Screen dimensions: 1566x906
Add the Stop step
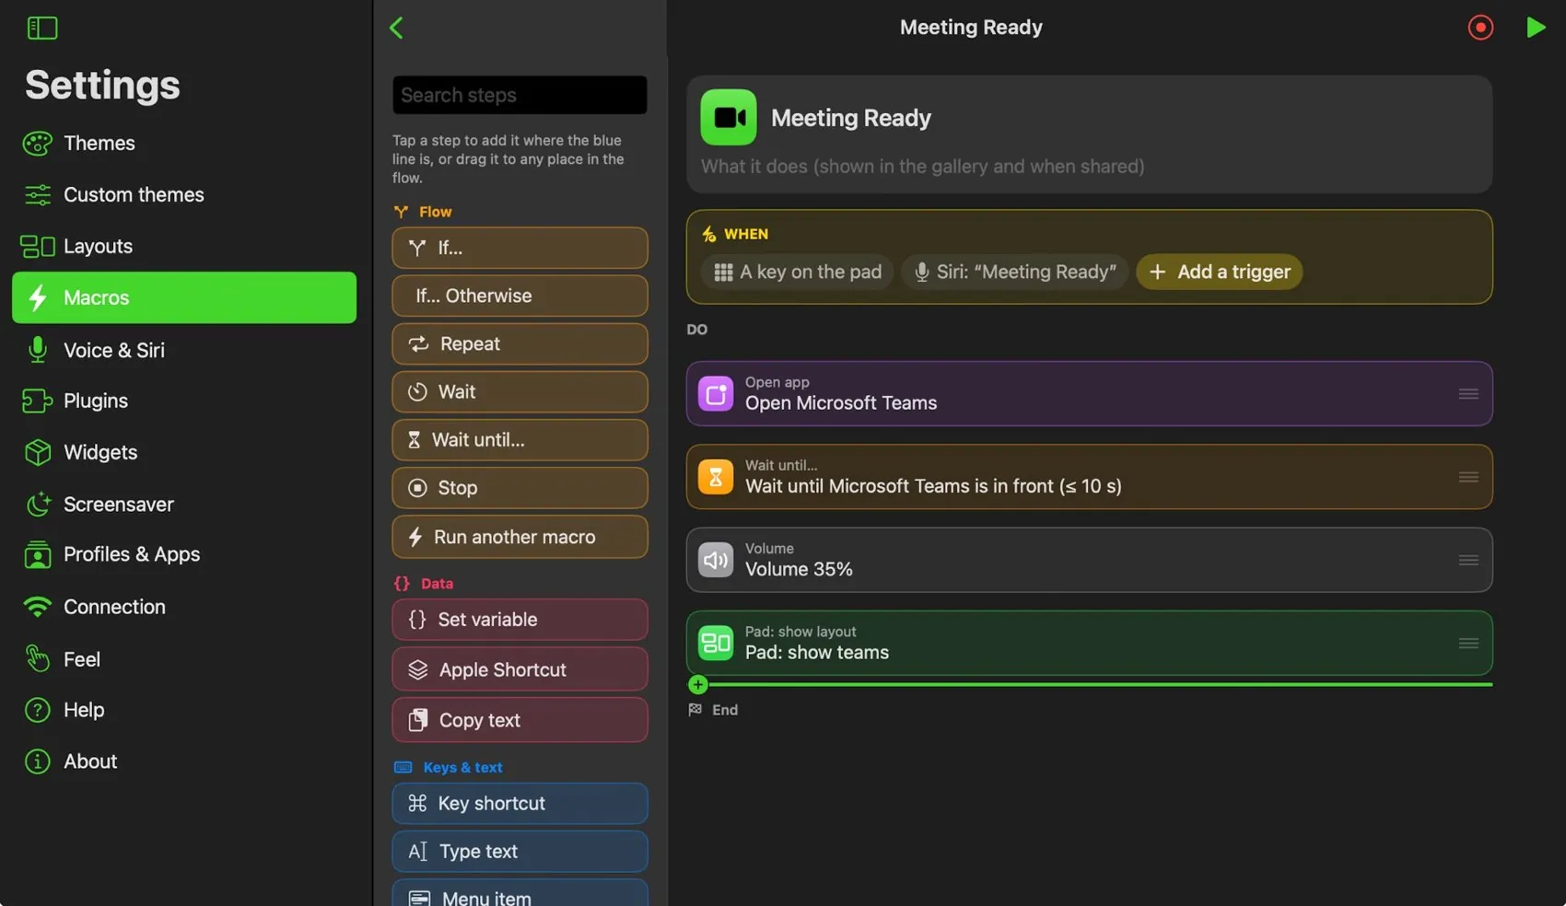coord(520,488)
